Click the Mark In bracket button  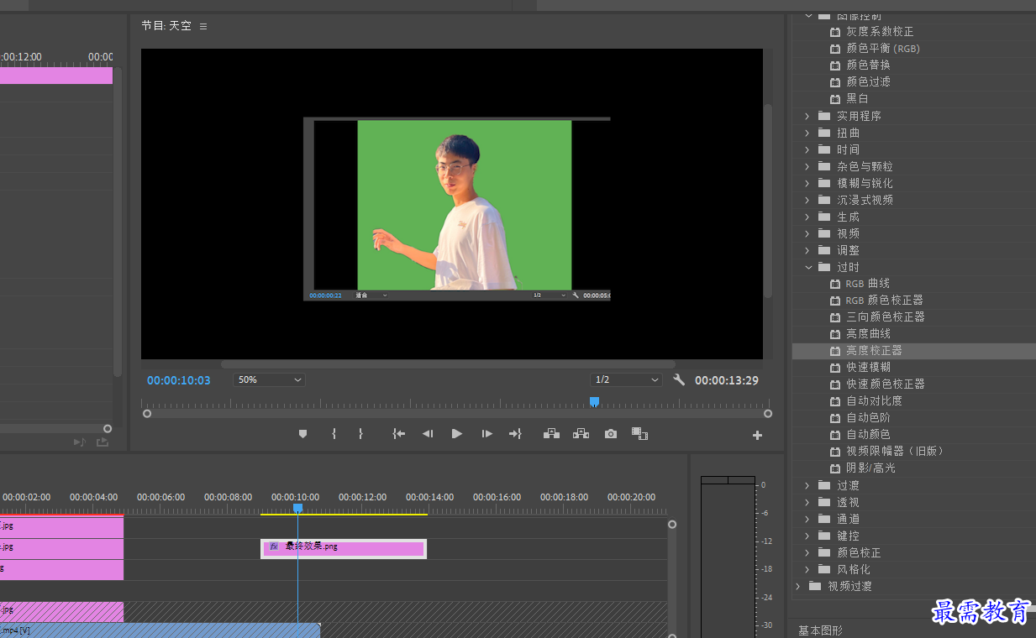coord(334,434)
